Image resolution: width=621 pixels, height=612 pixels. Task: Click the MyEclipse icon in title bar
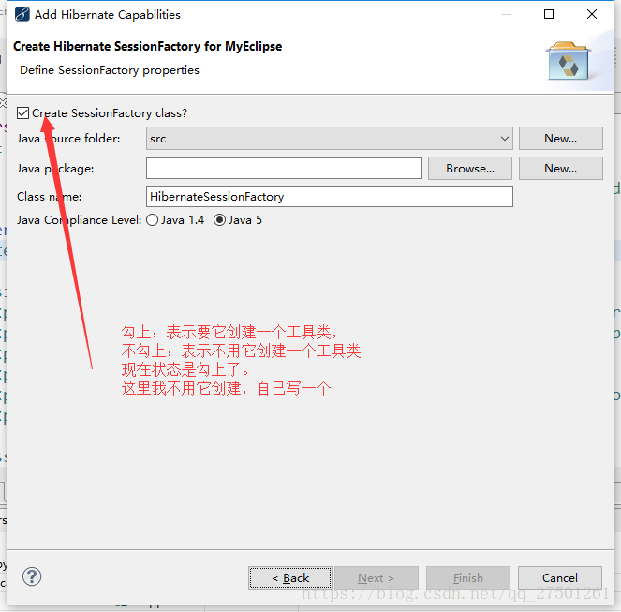[22, 14]
